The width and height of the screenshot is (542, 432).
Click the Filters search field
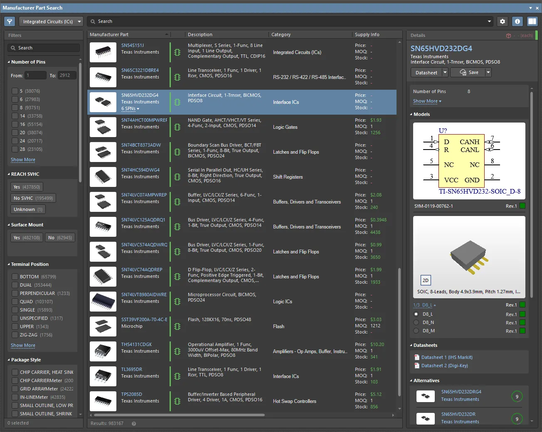coord(44,48)
